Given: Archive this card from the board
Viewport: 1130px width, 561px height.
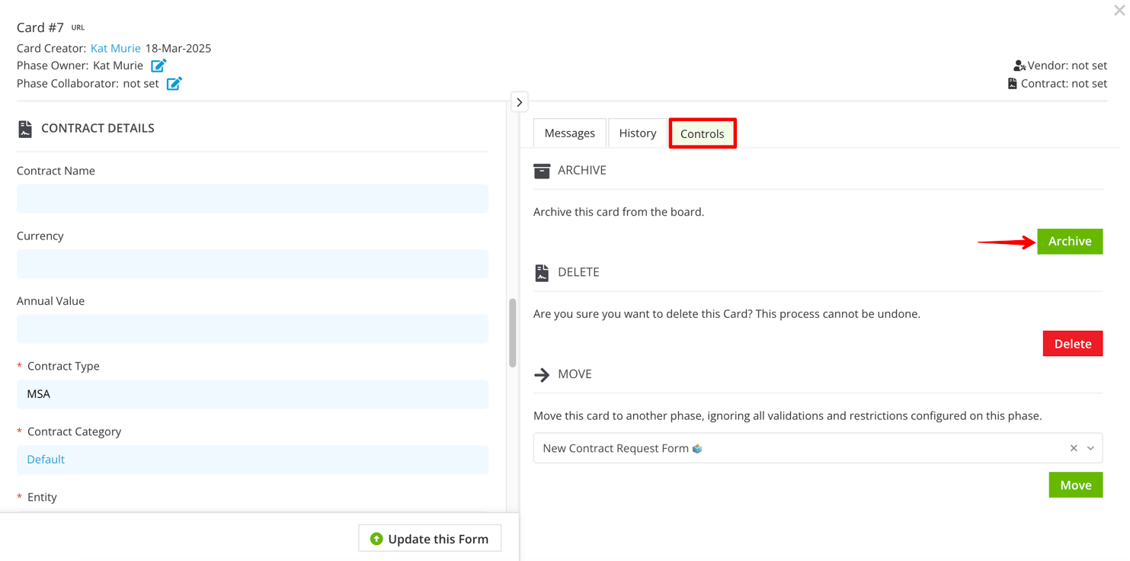Looking at the screenshot, I should click(x=1069, y=241).
